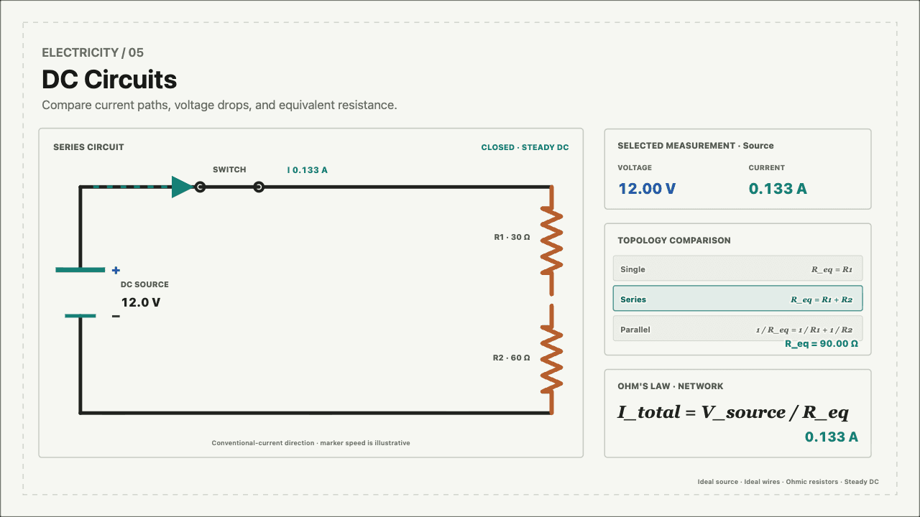Click the conventional-current direction caption
Screen dimensions: 920x517
[310, 443]
